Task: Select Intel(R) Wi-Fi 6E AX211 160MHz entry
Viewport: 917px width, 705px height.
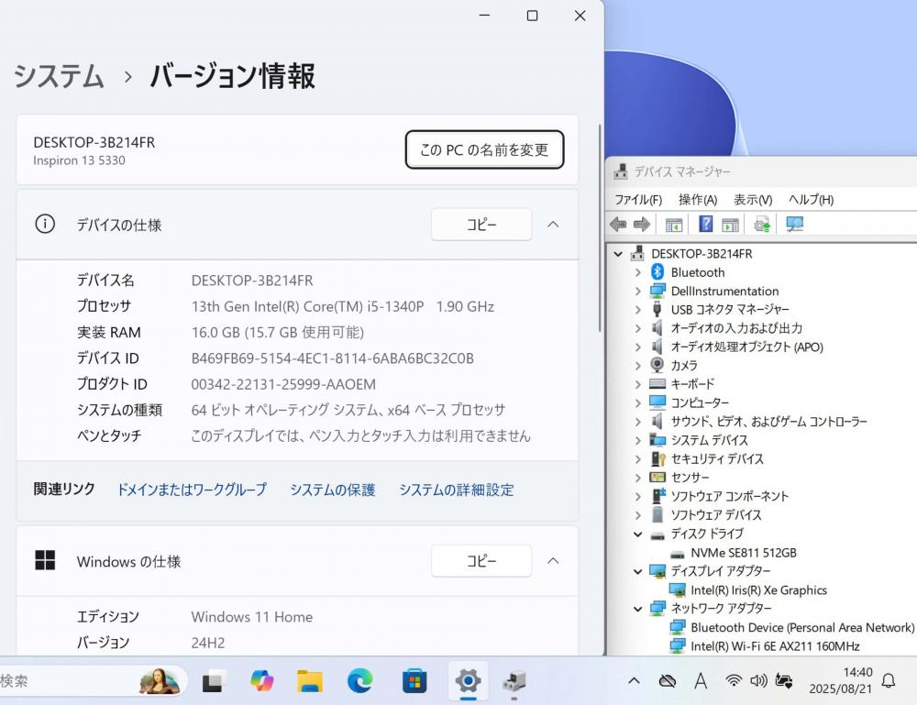Action: 775,646
